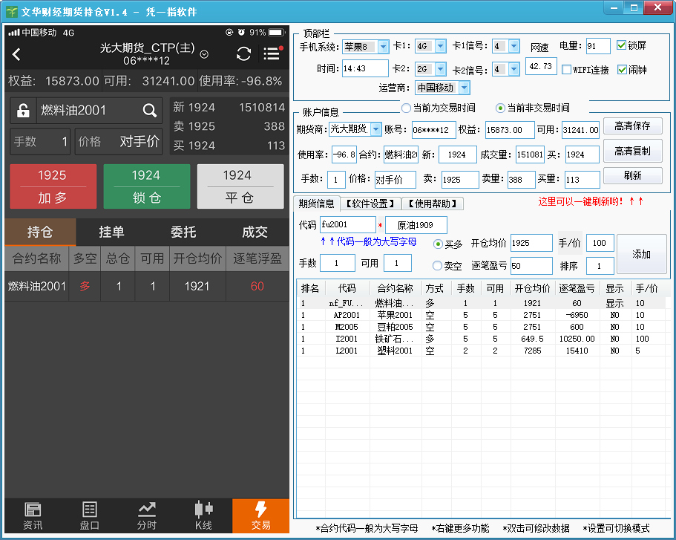676x540 pixels.
Task: Click the 逐笔盈亏 50 input field
Action: point(531,266)
